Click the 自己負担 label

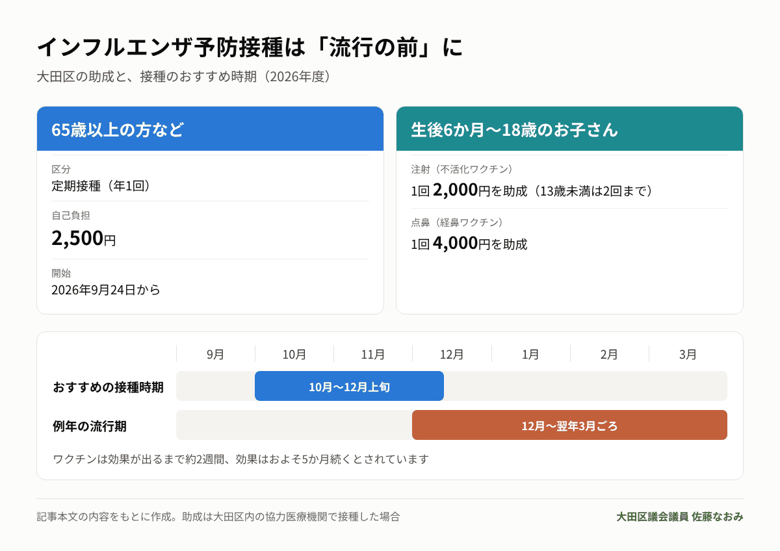coord(71,215)
